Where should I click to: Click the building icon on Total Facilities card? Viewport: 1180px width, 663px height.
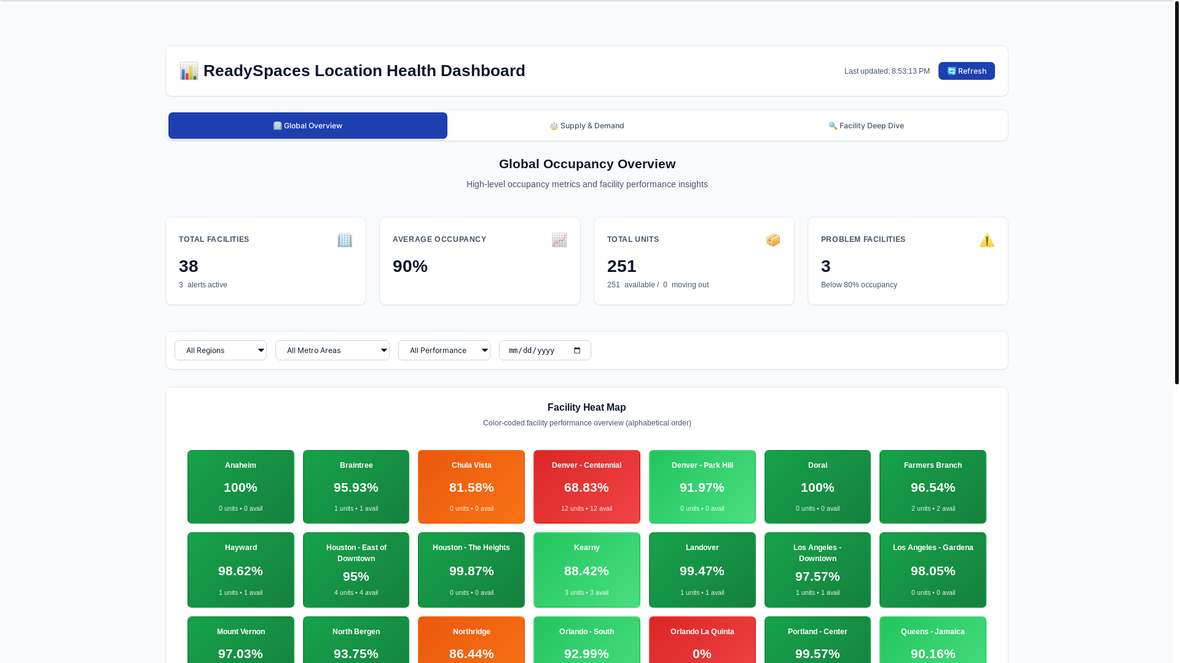[x=345, y=240]
